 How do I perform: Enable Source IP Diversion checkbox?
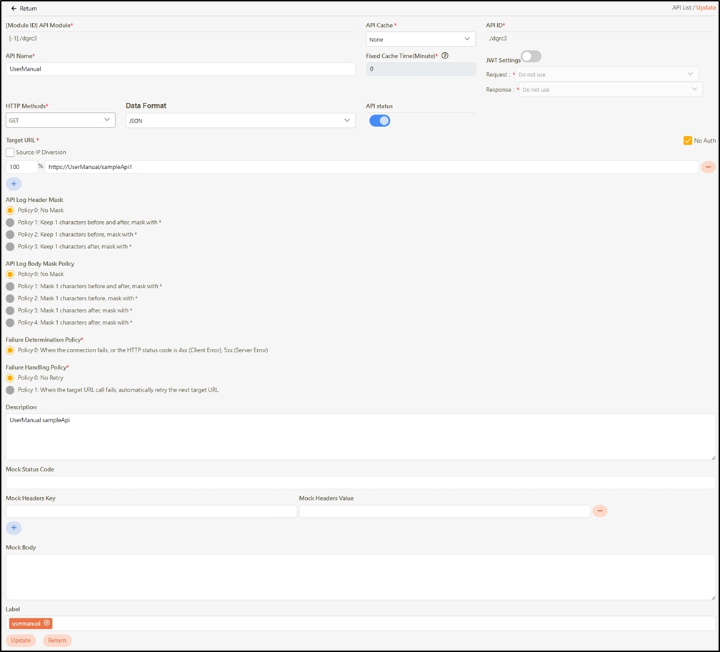click(10, 153)
